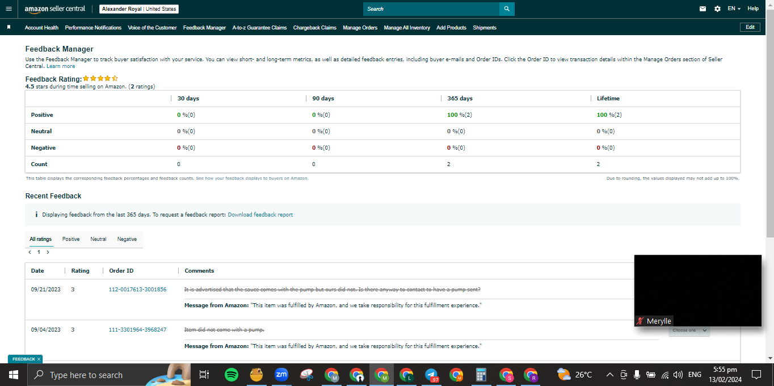This screenshot has height=386, width=774.
Task: Click the Windows search box
Action: (x=108, y=375)
